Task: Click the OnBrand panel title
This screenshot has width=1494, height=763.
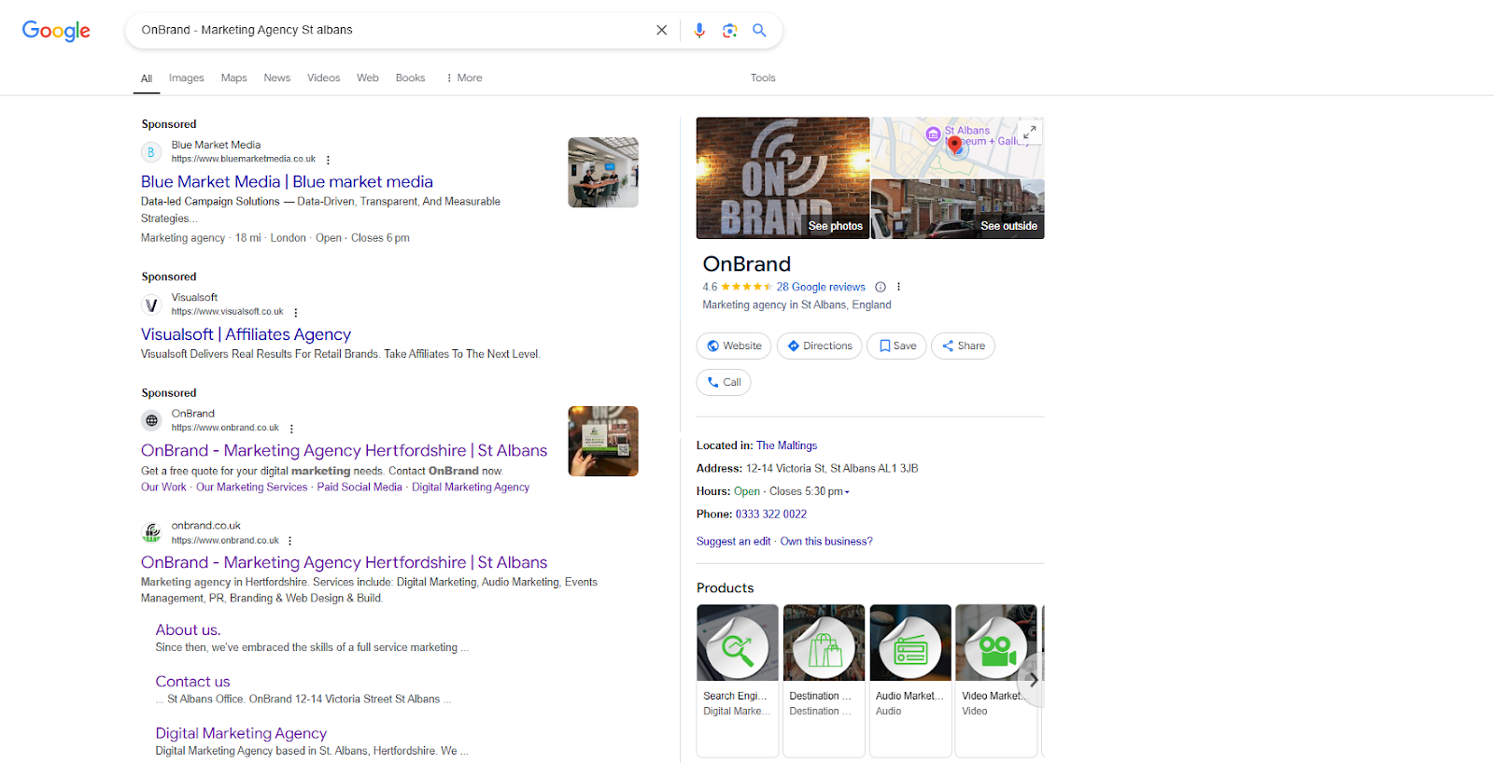Action: click(x=747, y=264)
